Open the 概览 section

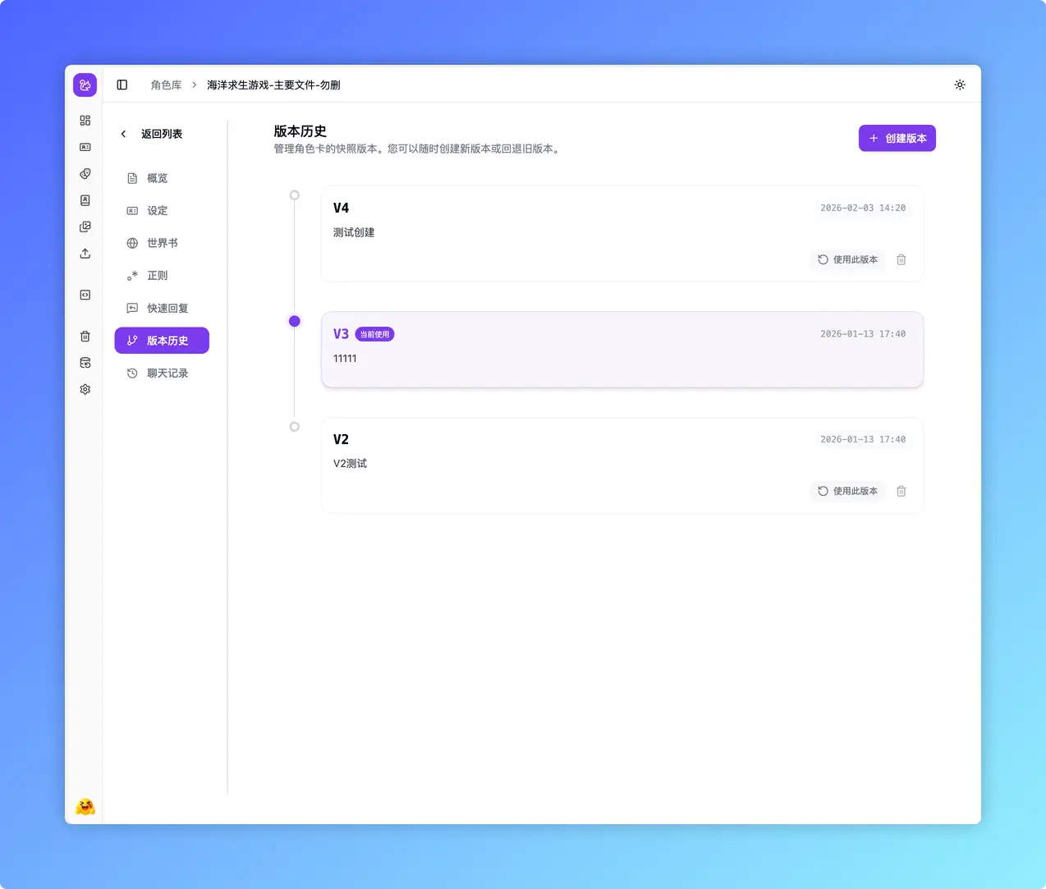pos(162,178)
